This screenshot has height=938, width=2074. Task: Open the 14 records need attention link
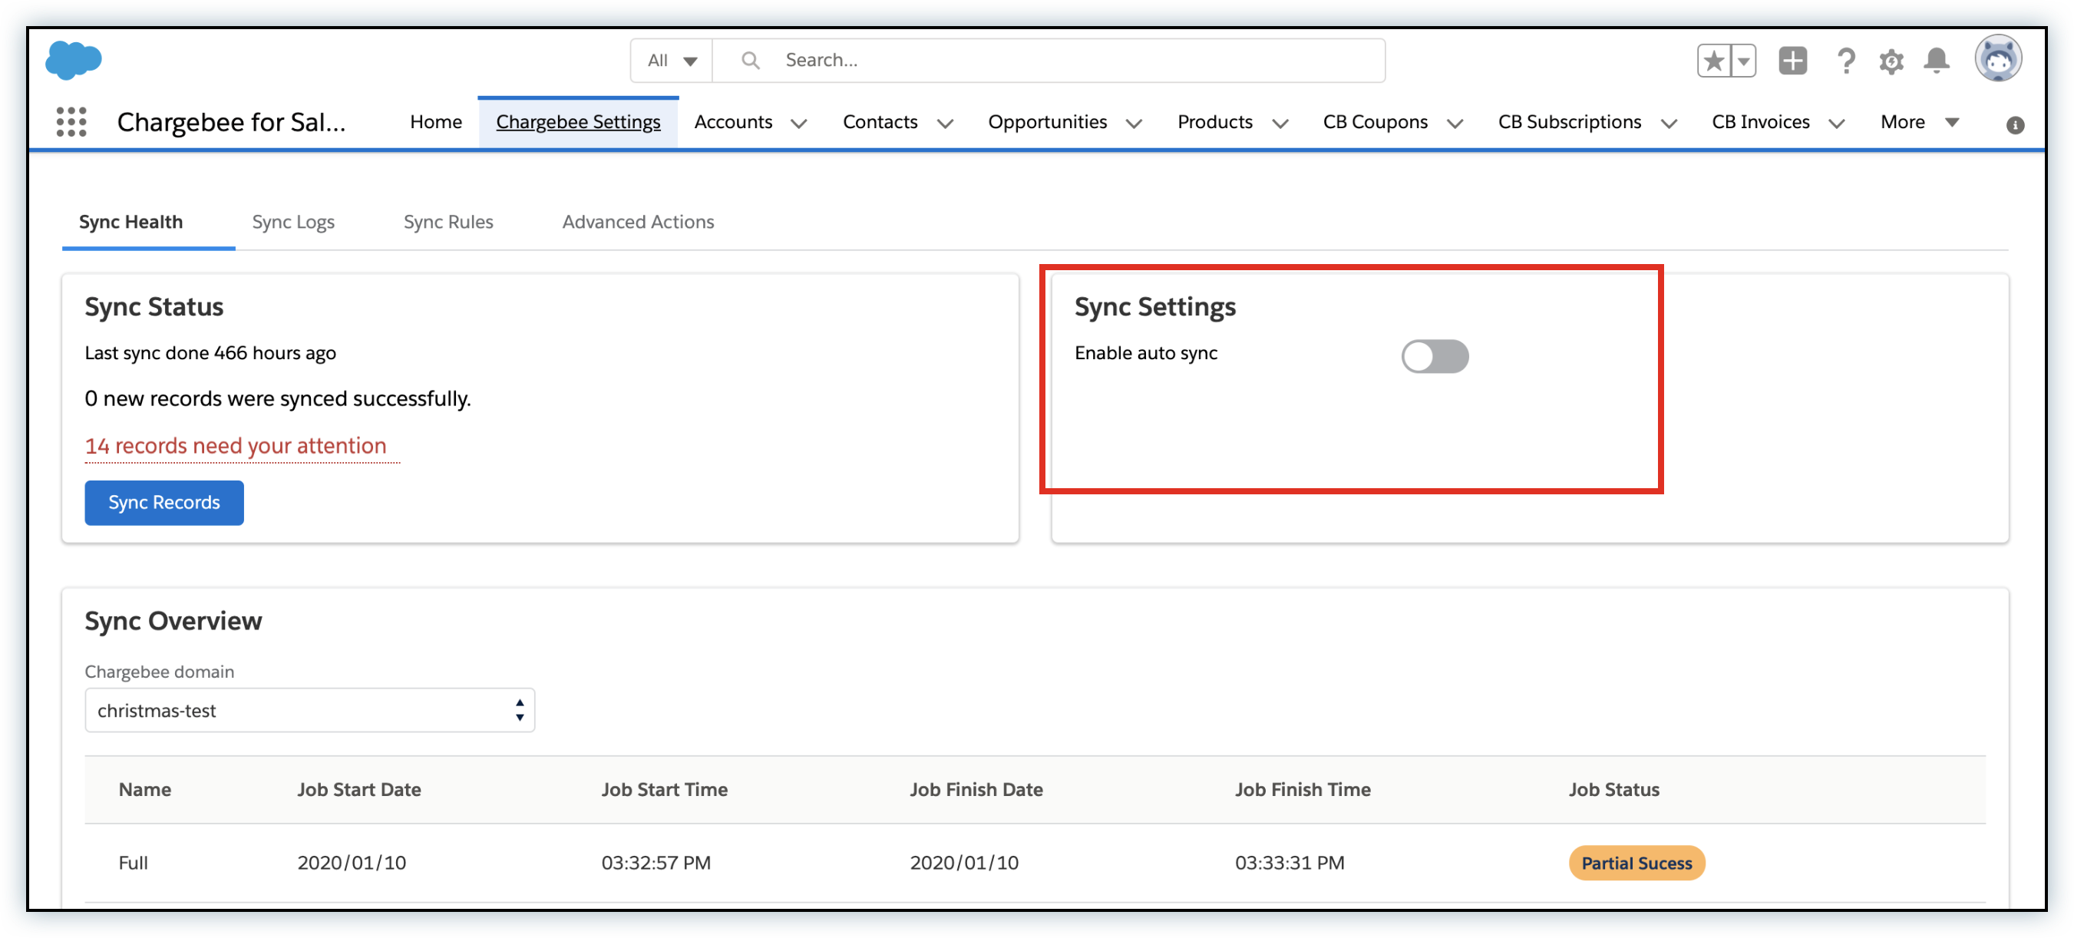tap(236, 445)
